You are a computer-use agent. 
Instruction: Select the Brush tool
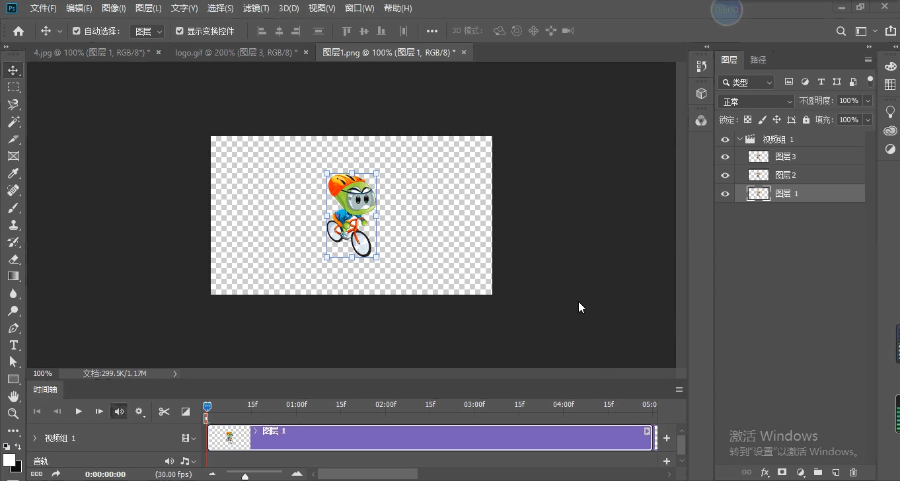pos(13,207)
